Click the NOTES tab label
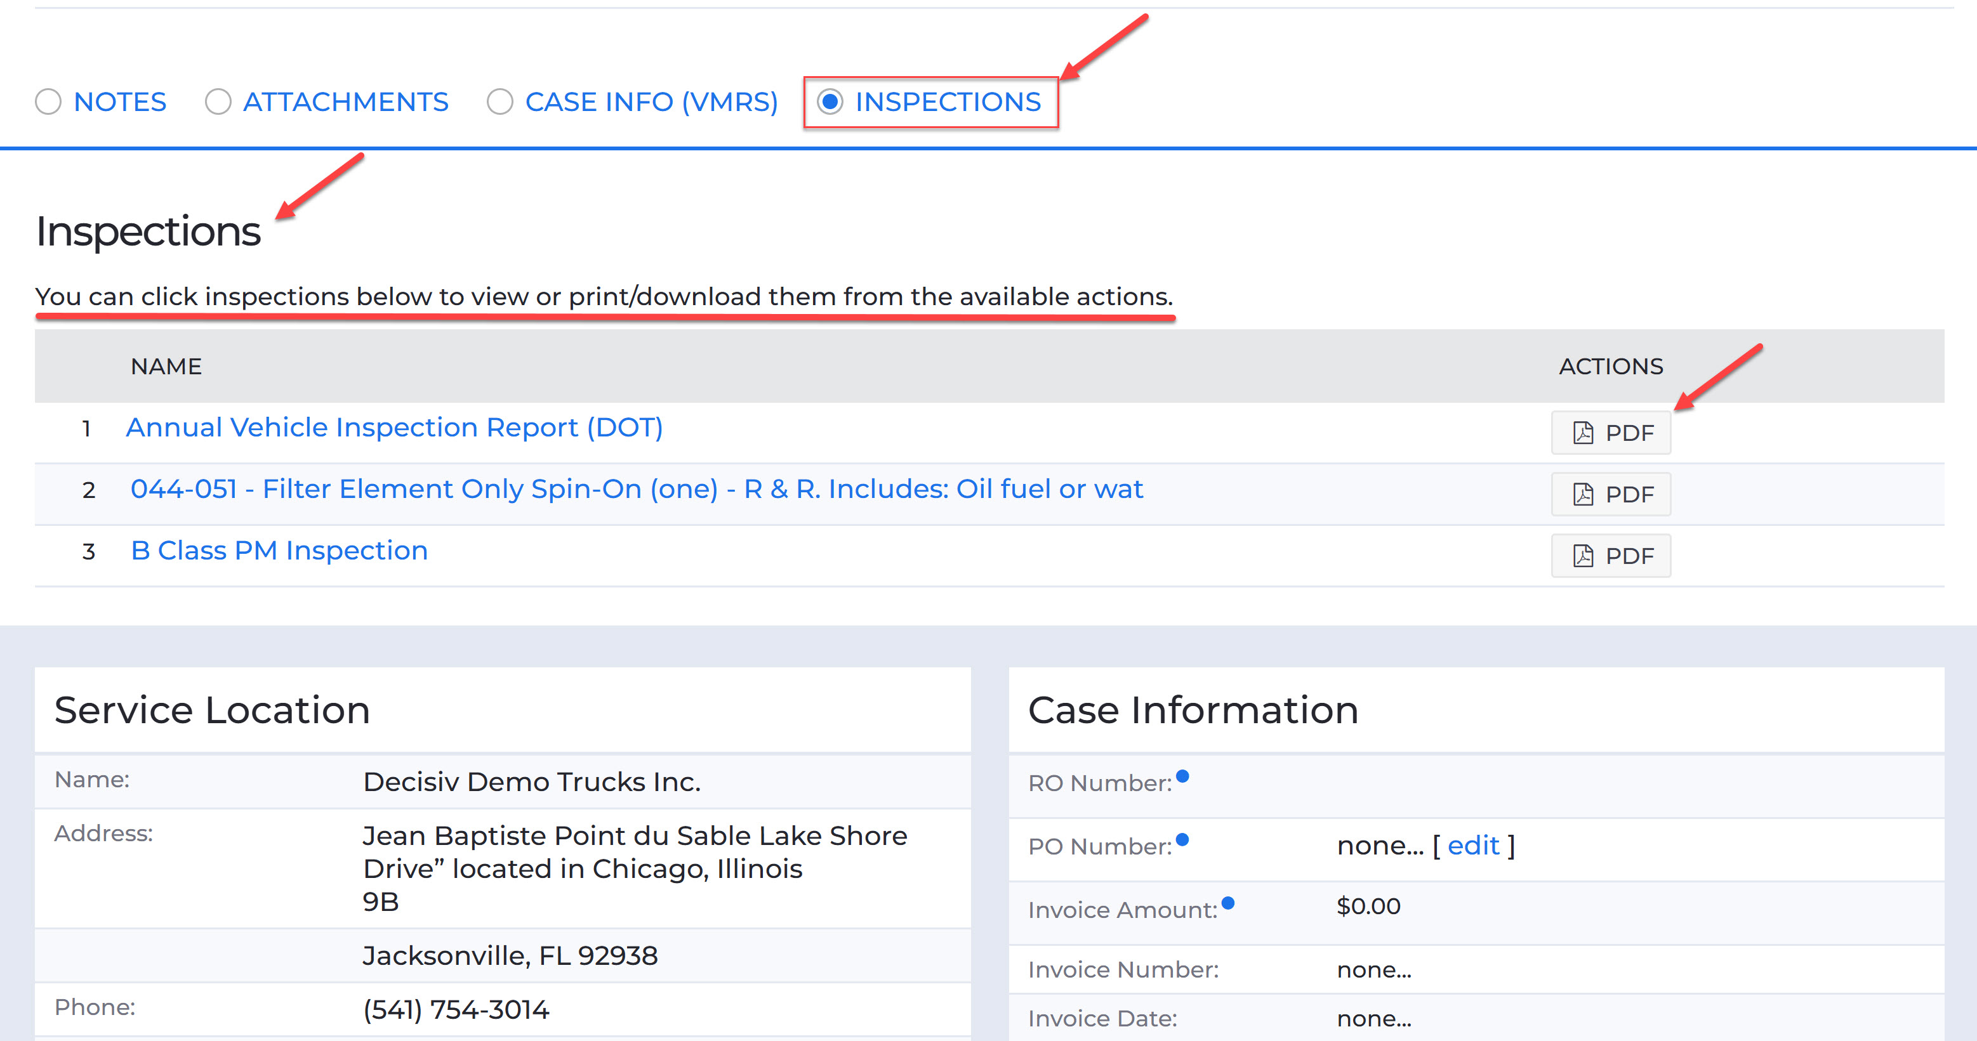 click(x=120, y=102)
